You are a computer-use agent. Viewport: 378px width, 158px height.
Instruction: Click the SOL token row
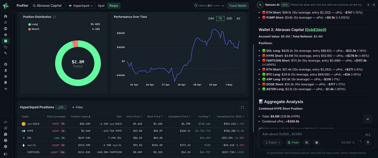coord(133,138)
